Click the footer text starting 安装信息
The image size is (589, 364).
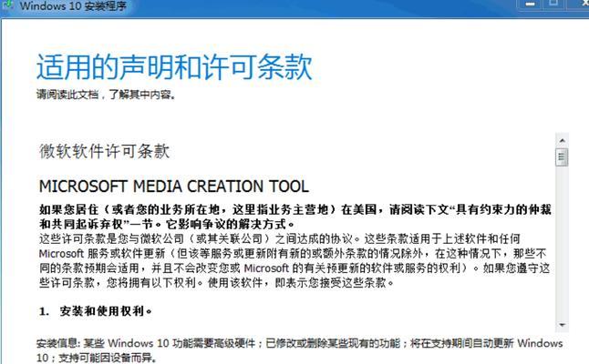coord(299,350)
